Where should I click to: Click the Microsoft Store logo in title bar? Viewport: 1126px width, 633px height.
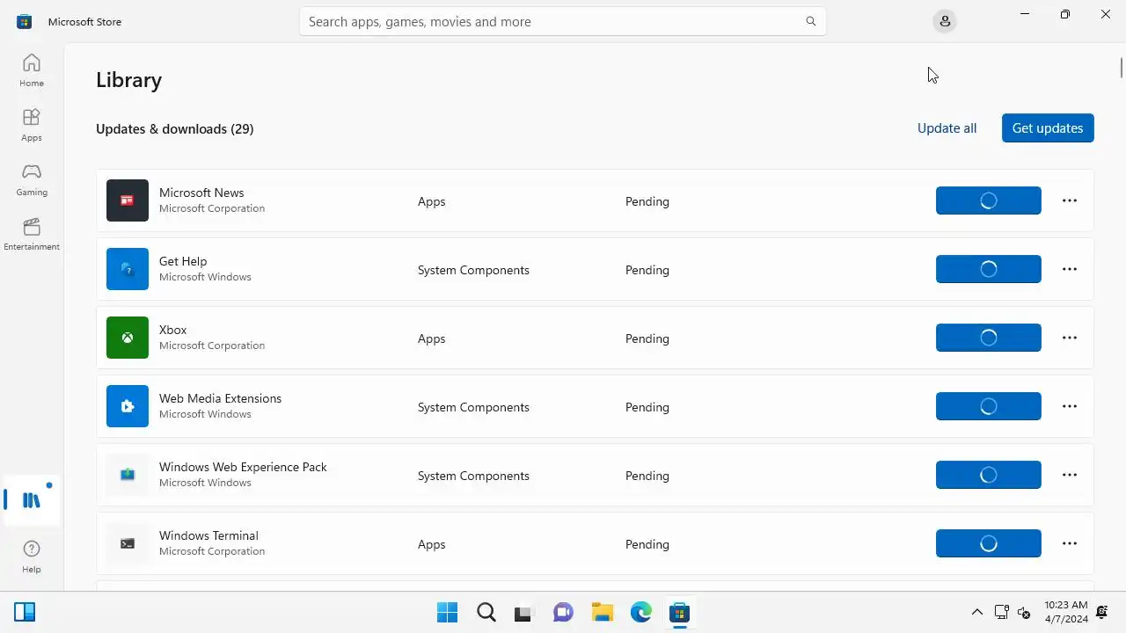[x=25, y=21]
